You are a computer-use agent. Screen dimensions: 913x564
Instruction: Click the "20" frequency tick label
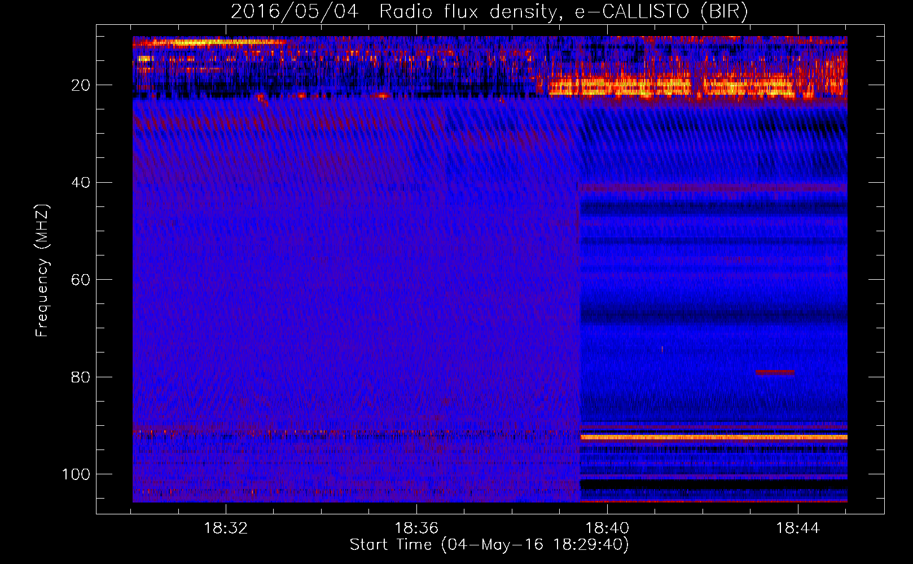pyautogui.click(x=81, y=85)
